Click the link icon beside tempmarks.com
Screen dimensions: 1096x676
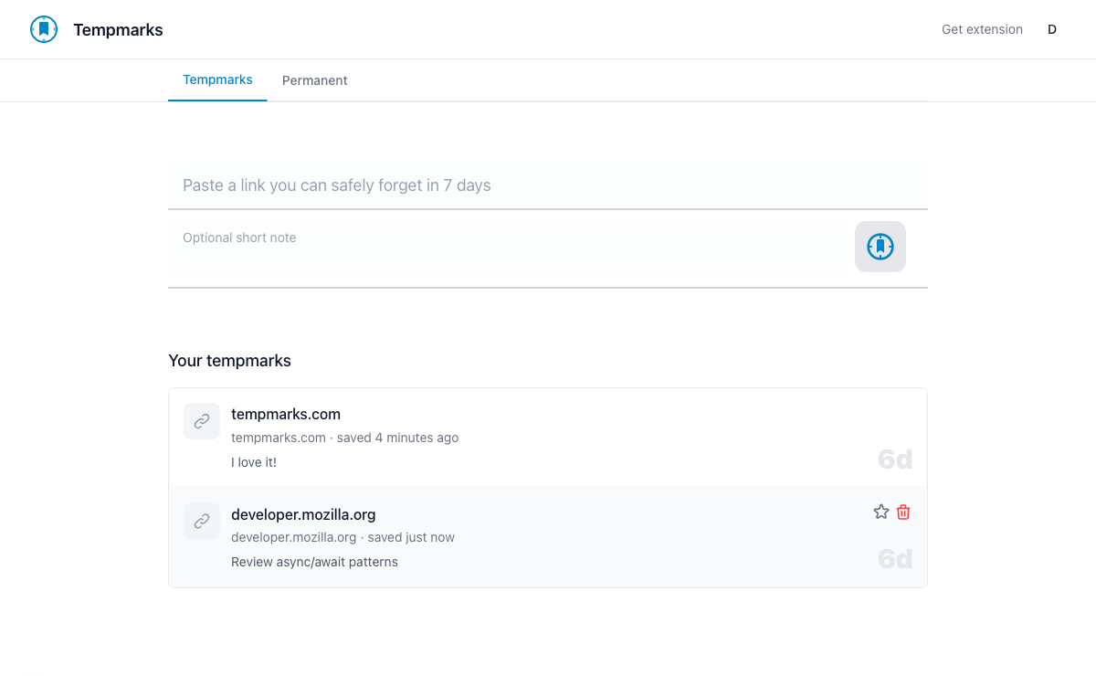coord(202,421)
